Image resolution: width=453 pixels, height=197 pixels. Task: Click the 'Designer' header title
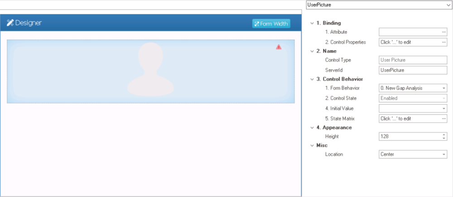pos(28,23)
